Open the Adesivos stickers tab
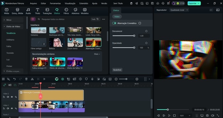 pos(76,11)
